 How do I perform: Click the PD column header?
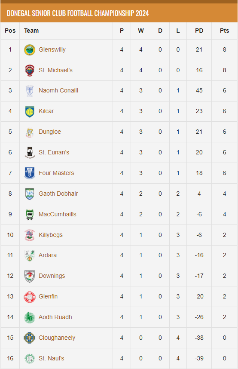(199, 31)
